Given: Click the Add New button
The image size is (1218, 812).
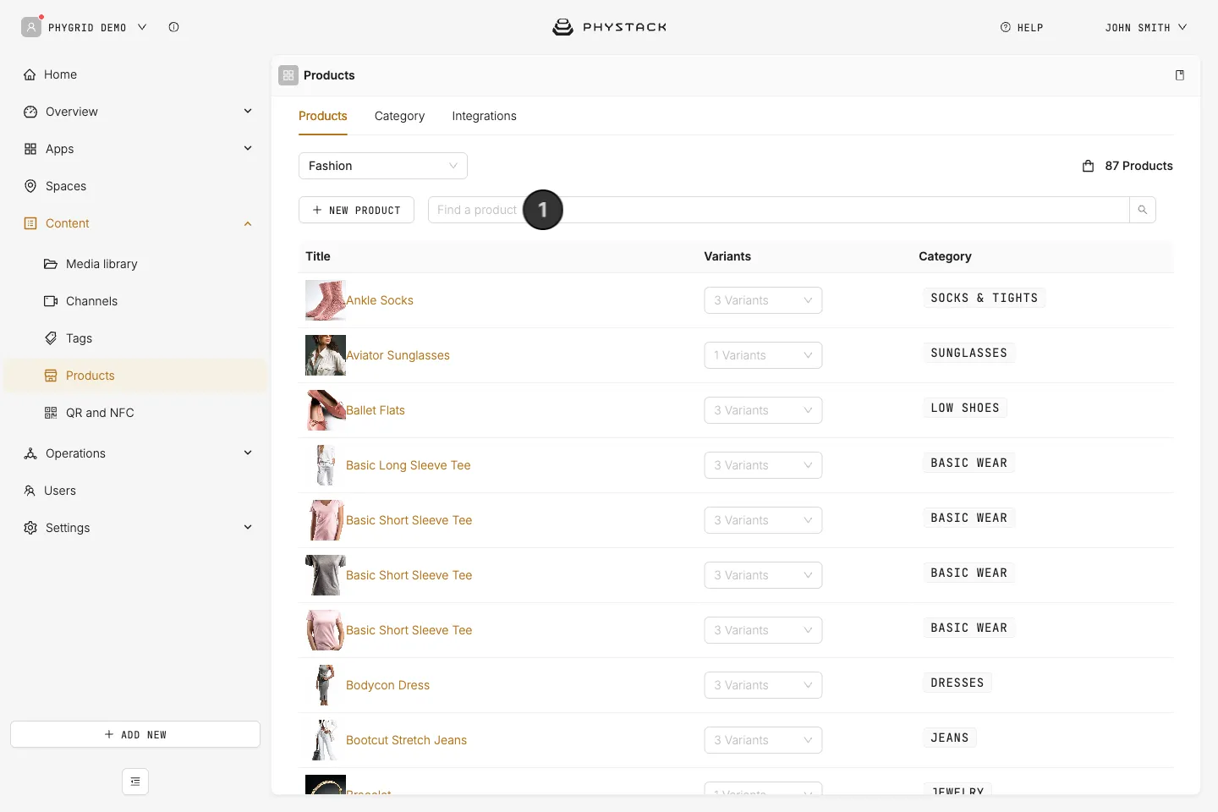Looking at the screenshot, I should point(135,734).
